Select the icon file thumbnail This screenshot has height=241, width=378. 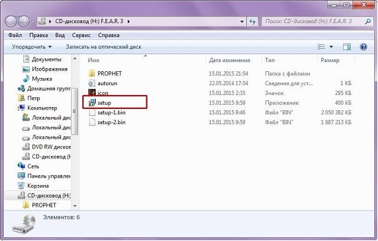click(92, 93)
